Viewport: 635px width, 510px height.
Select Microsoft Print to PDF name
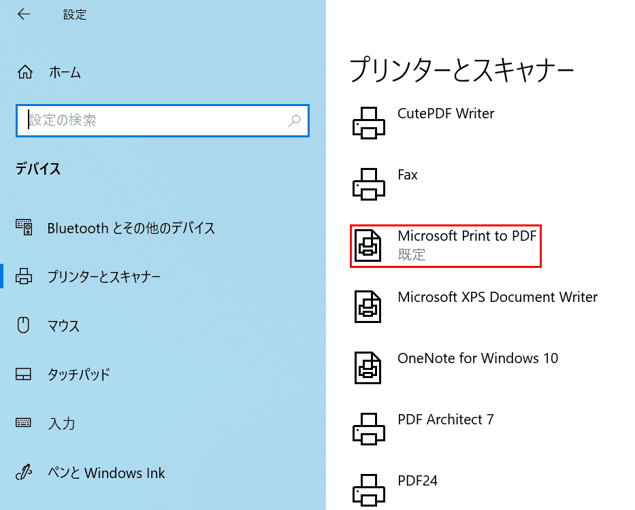click(x=467, y=236)
